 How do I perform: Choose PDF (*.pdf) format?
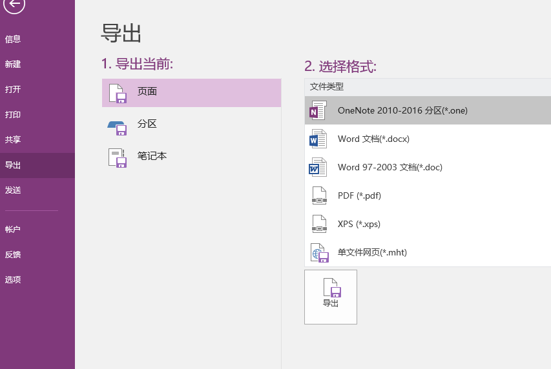click(428, 195)
